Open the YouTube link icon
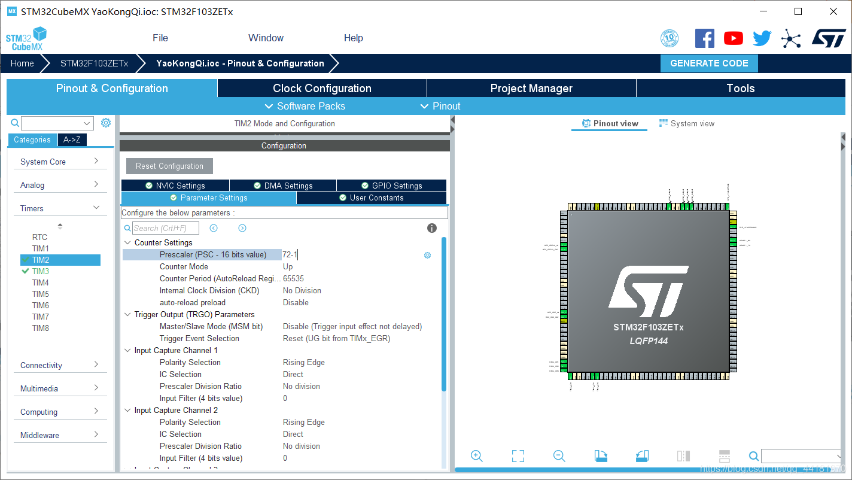This screenshot has height=480, width=852. point(734,38)
